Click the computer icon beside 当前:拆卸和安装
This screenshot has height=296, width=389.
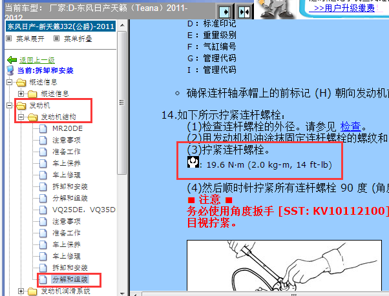[x=10, y=70]
